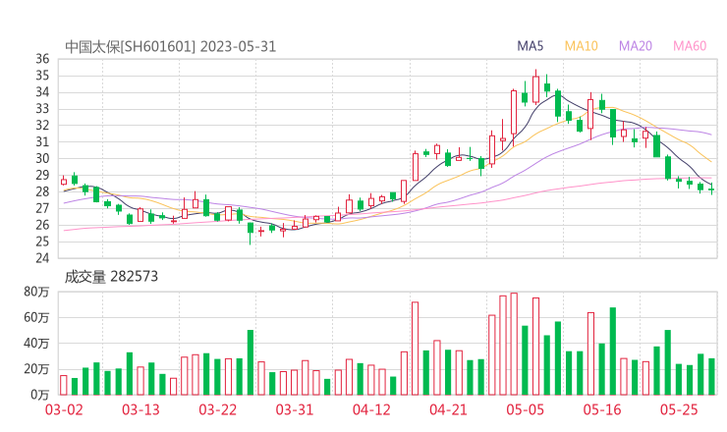The width and height of the screenshot is (727, 432).
Task: Click the chart title 中国太保[SH601601] 2023-05-31
Action: pos(171,47)
